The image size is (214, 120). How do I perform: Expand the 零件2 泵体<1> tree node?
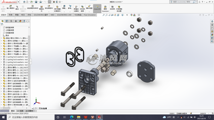tap(1, 38)
